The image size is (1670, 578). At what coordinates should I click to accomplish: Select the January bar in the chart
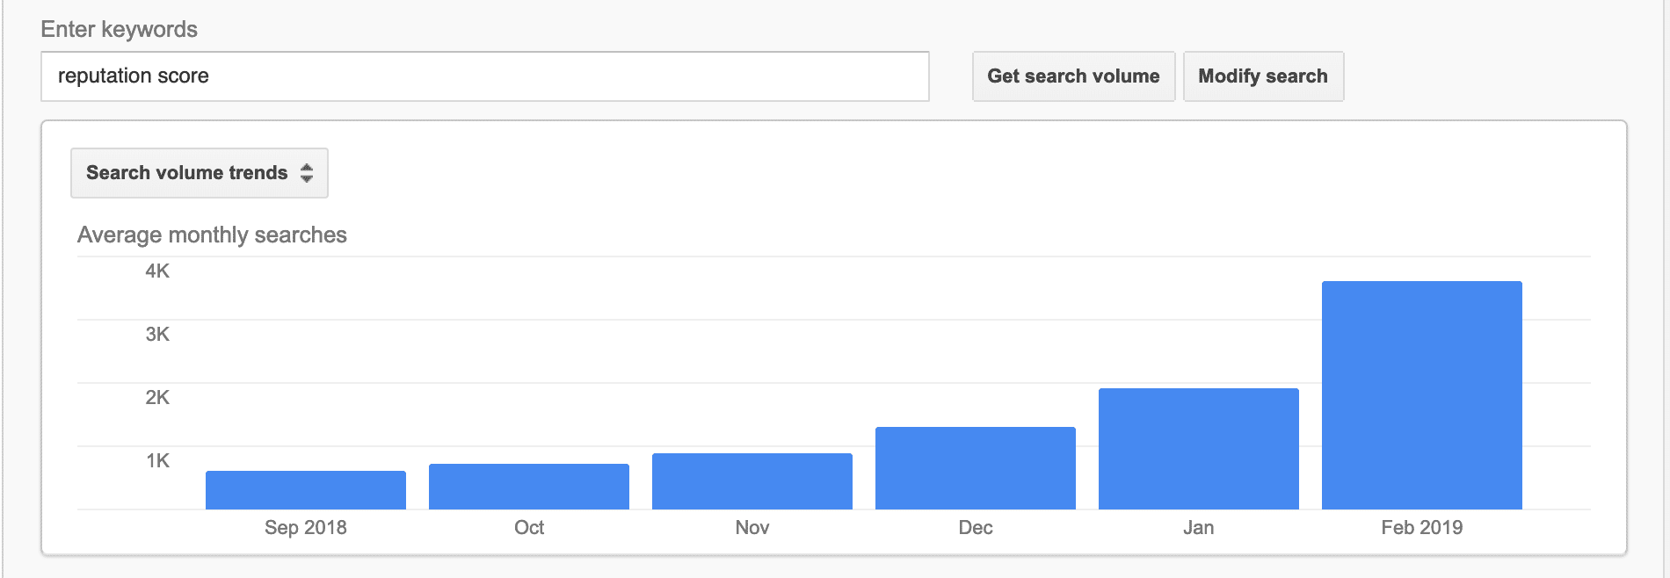[1199, 449]
